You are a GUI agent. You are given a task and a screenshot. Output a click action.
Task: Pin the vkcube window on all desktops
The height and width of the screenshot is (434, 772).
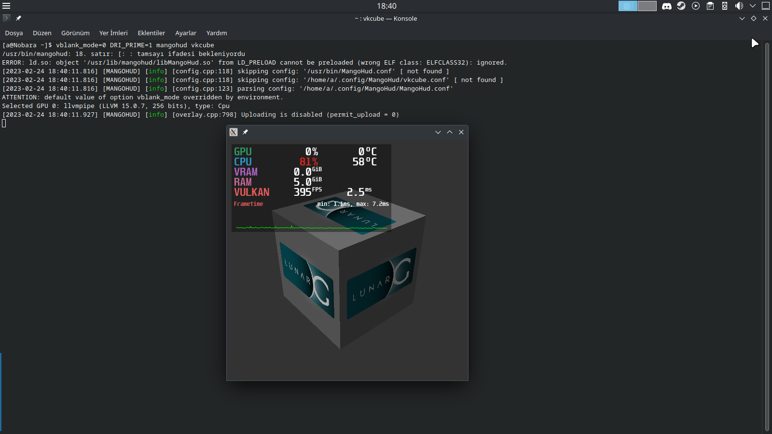(x=245, y=132)
